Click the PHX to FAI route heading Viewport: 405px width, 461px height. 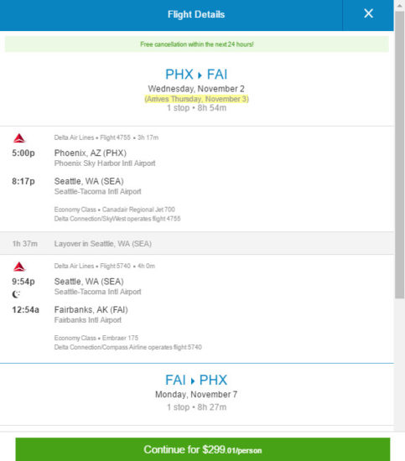click(196, 75)
